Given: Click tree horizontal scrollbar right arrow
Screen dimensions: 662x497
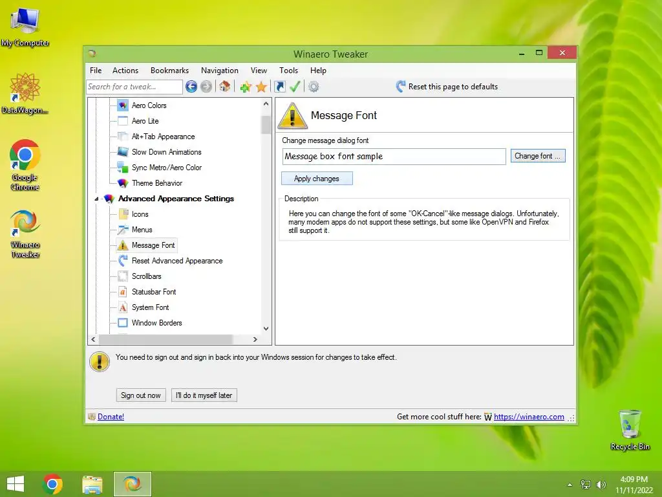Looking at the screenshot, I should click(x=255, y=339).
